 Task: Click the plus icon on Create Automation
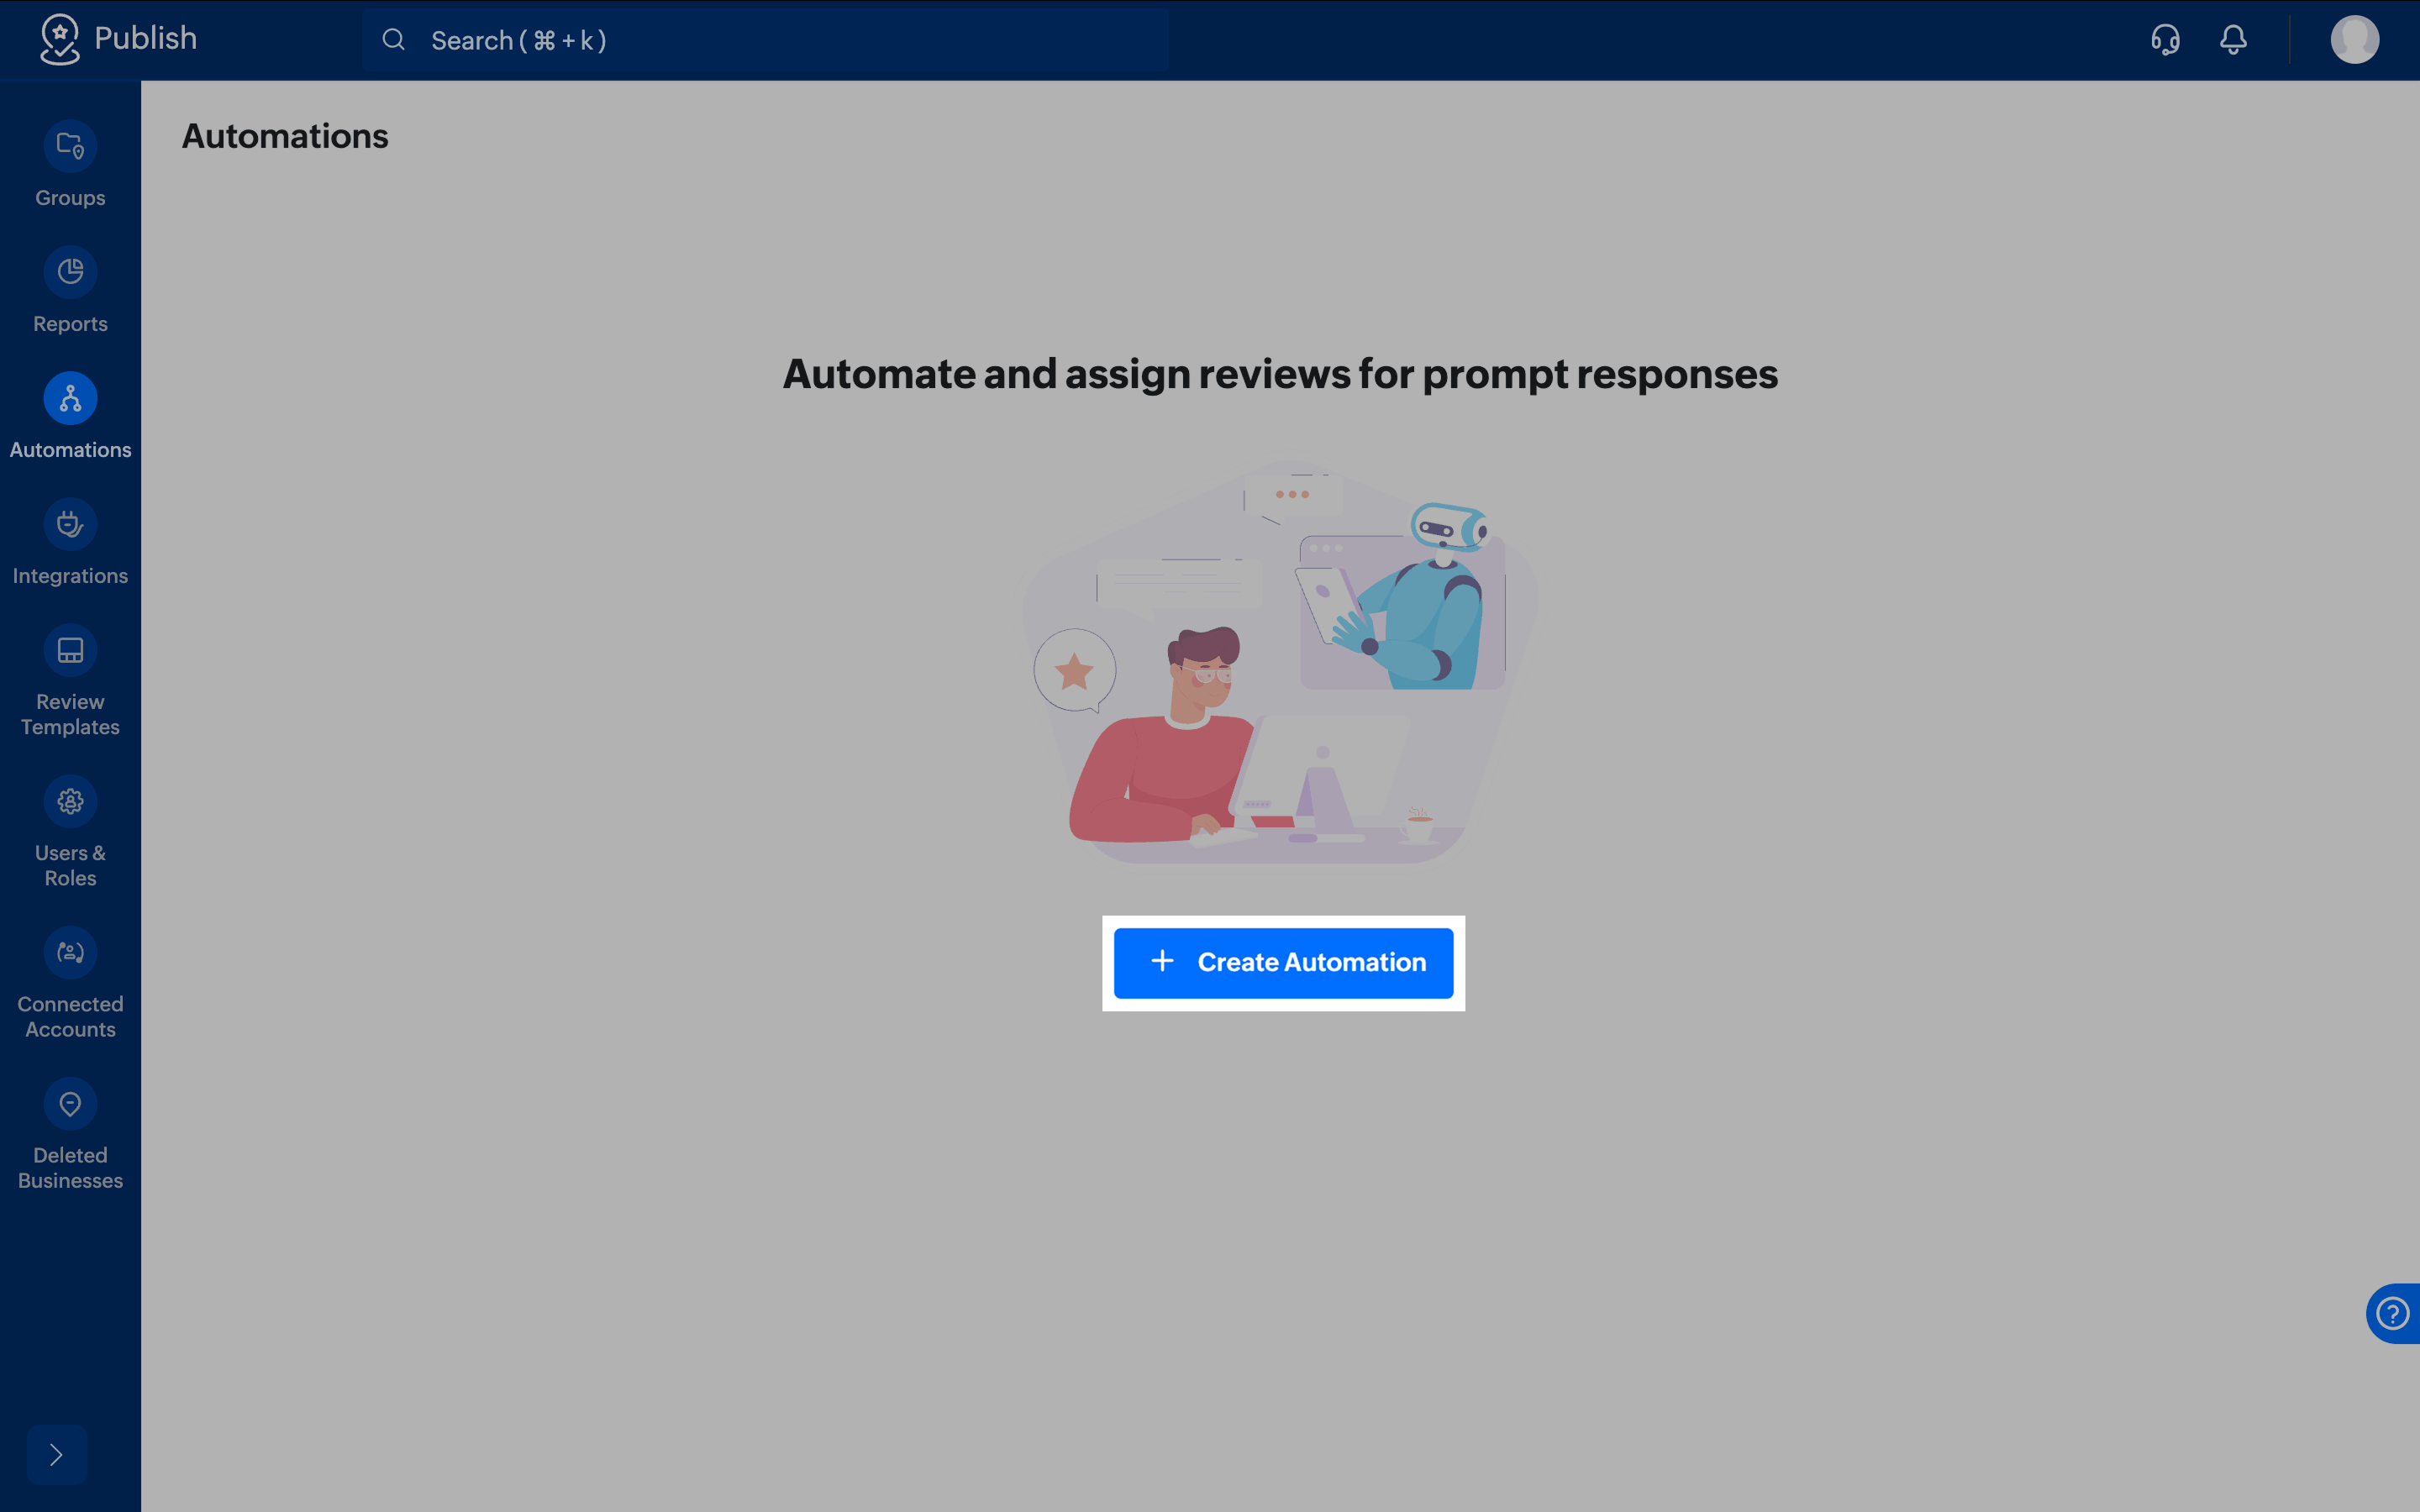pos(1162,961)
